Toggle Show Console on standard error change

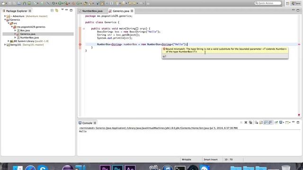(270, 122)
